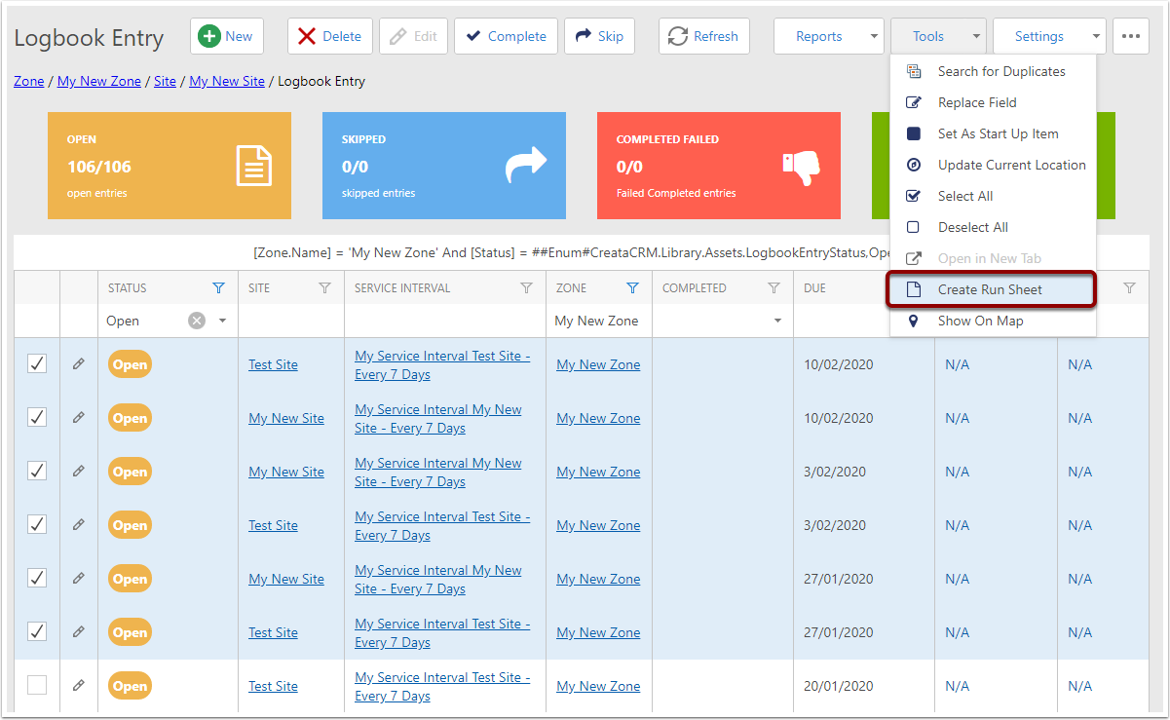Viewport: 1170px width, 720px height.
Task: Click the three-dots more options button
Action: pos(1130,36)
